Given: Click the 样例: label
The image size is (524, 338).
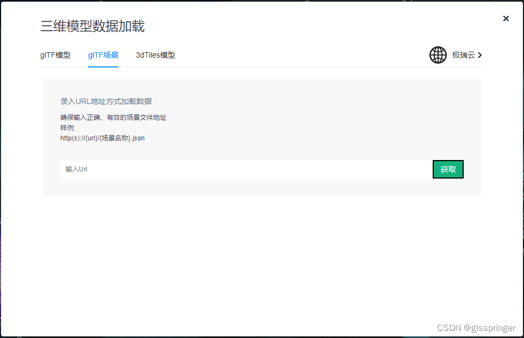Looking at the screenshot, I should point(68,127).
